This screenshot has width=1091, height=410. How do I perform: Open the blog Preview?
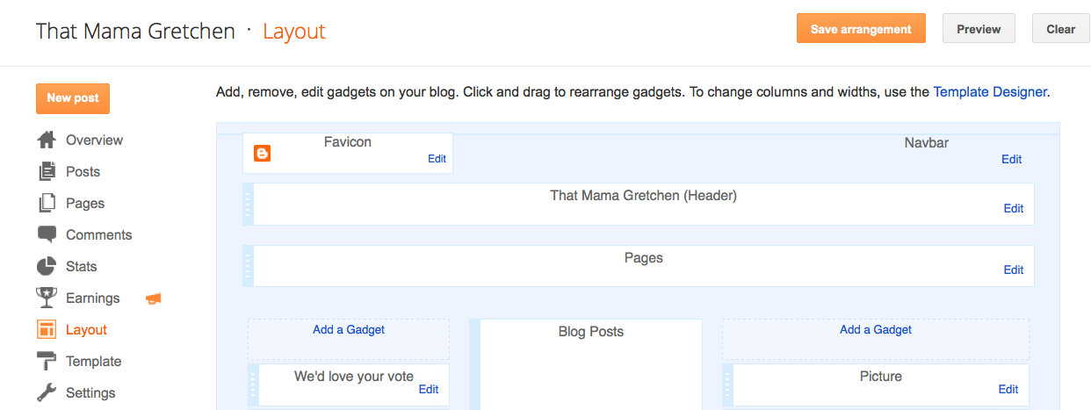point(979,29)
